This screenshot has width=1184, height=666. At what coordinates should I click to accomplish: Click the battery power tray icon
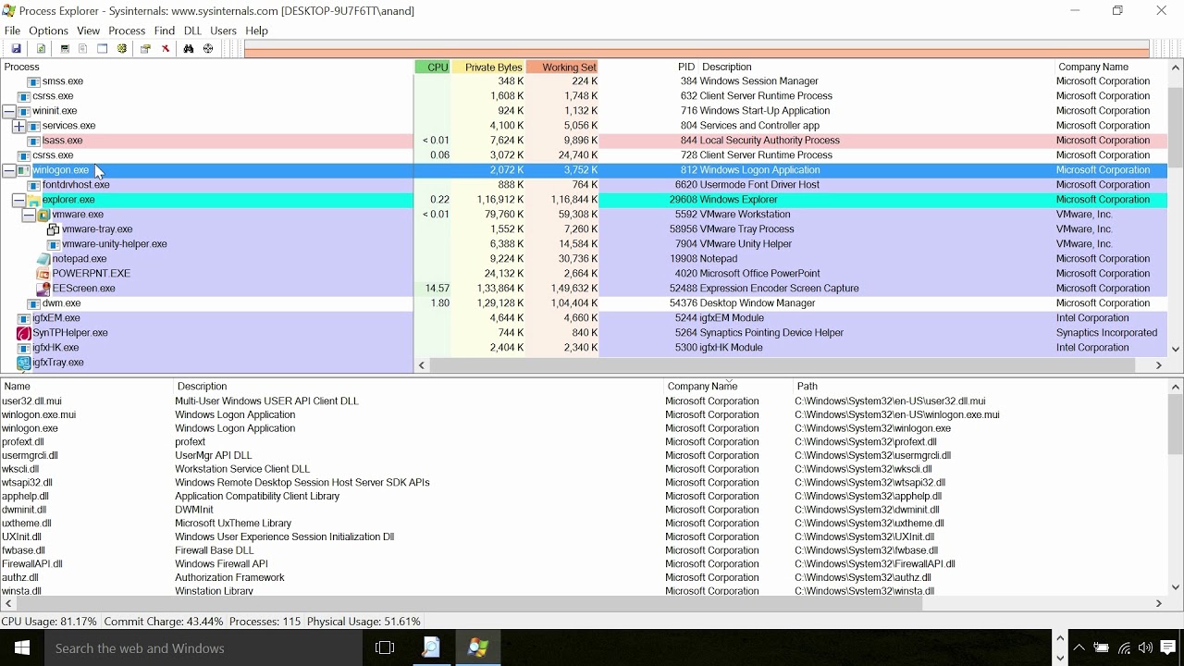point(1101,648)
